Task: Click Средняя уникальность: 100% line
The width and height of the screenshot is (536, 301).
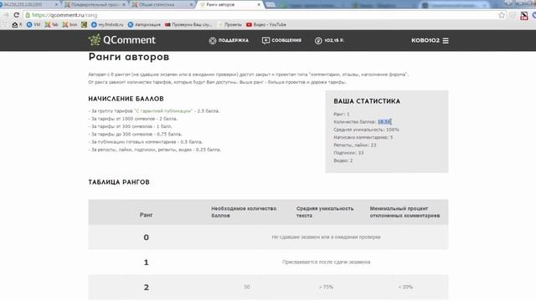Action: [x=366, y=130]
